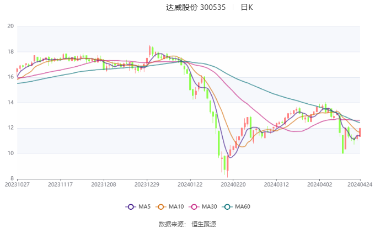Click x-axis date label 20240122
This screenshot has height=228, width=375.
190,184
